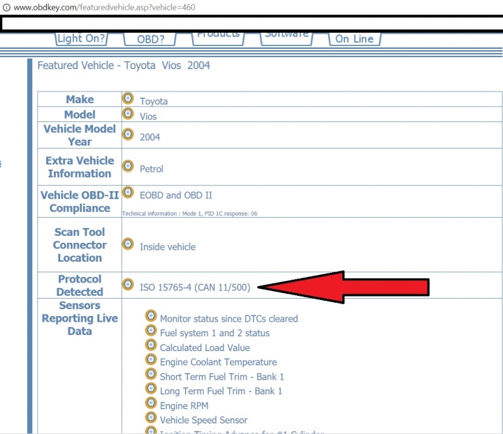Click Engine RPM text

click(x=184, y=406)
